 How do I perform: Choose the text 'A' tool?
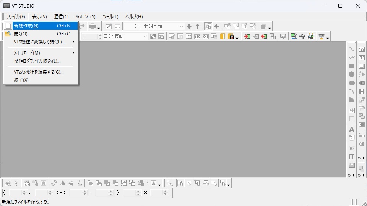point(352,129)
